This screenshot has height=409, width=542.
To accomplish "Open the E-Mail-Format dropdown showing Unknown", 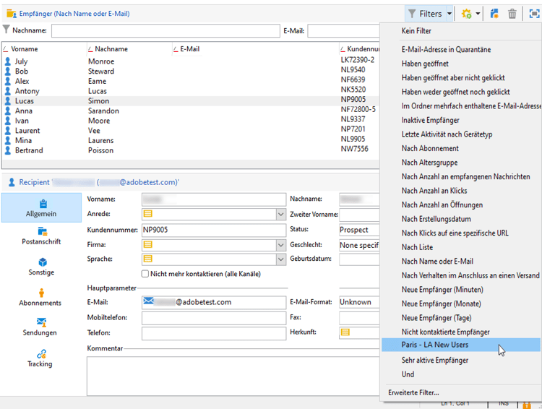I will (359, 302).
